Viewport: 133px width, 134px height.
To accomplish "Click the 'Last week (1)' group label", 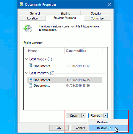I will click(x=41, y=59).
